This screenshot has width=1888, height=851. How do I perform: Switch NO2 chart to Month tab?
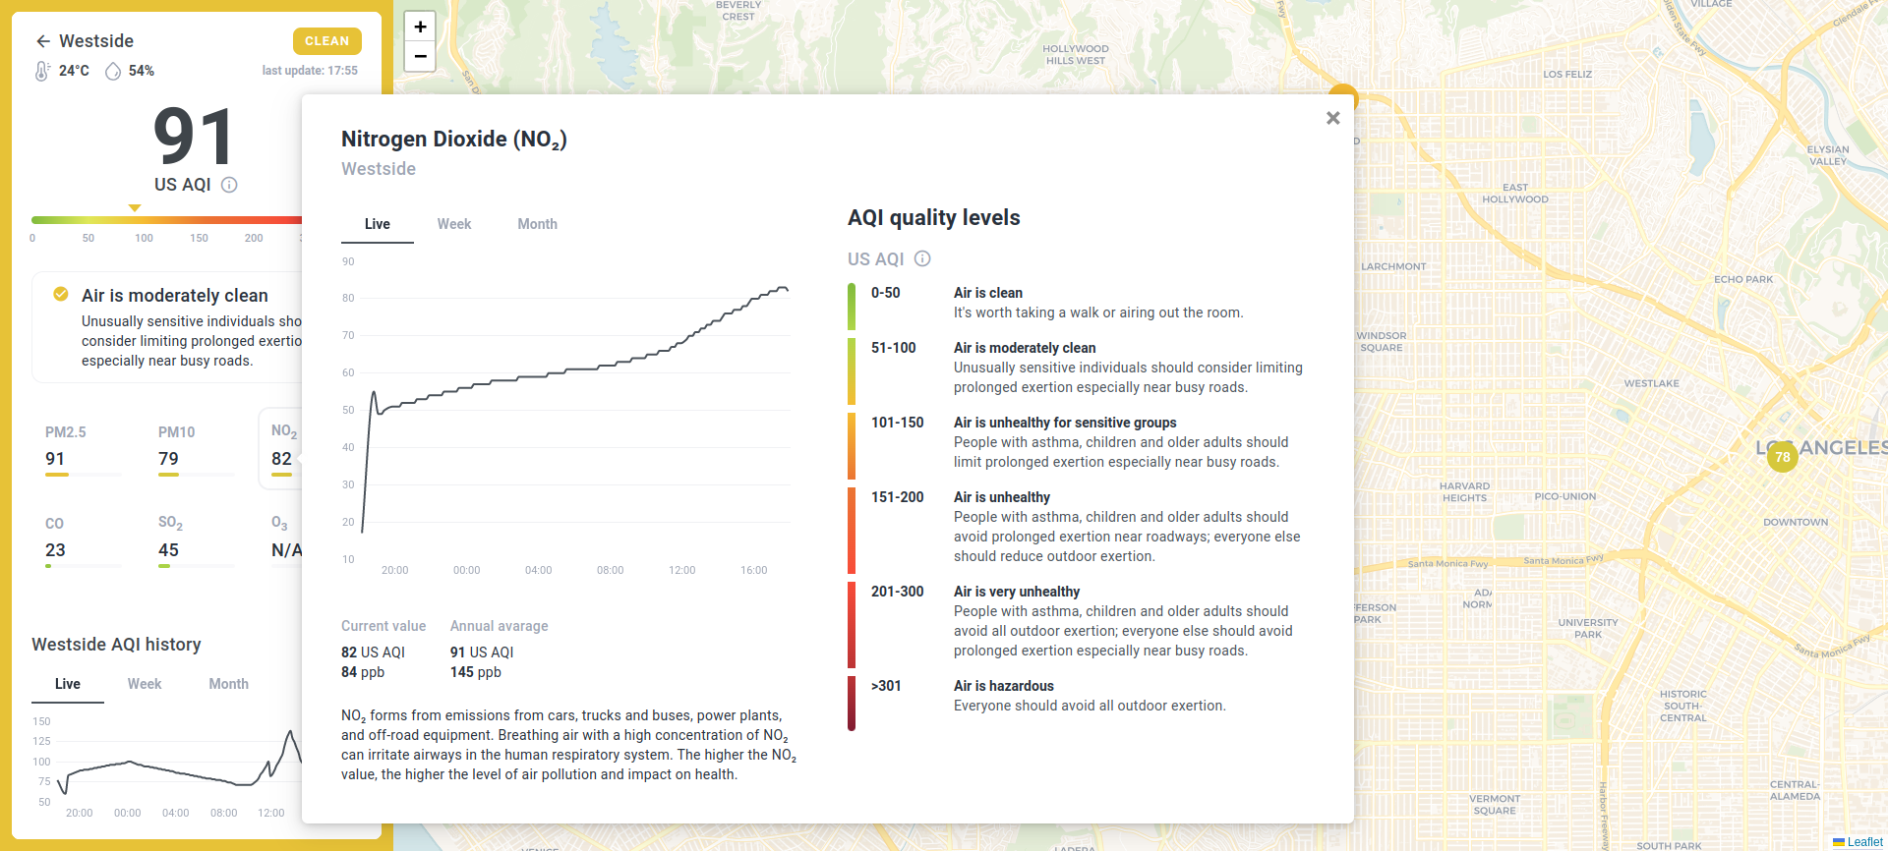pos(537,224)
